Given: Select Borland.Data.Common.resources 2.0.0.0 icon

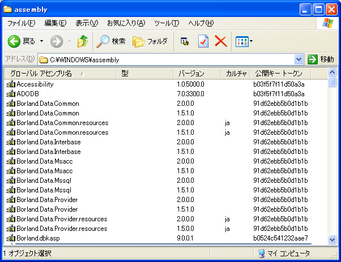Looking at the screenshot, I should pos(11,123).
